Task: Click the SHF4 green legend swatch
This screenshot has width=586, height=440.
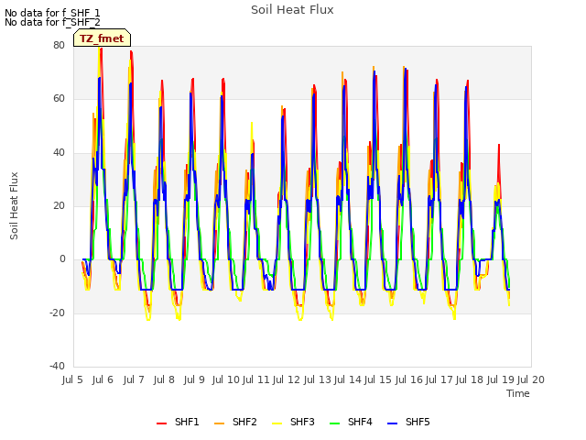Action: [335, 423]
